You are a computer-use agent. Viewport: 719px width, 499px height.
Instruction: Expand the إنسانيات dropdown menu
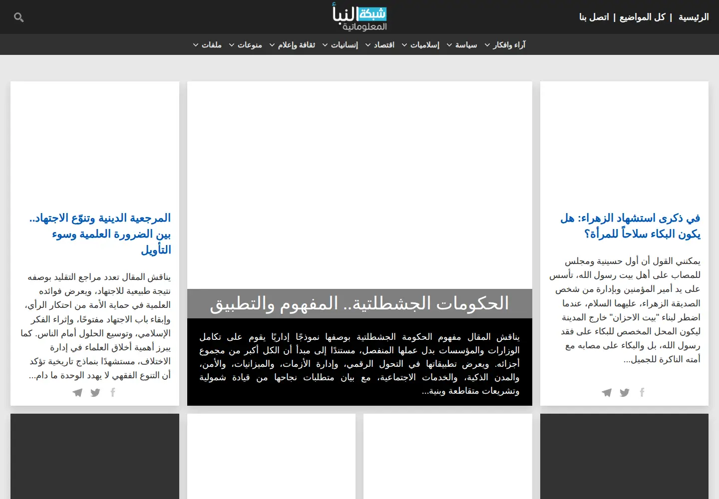(340, 45)
